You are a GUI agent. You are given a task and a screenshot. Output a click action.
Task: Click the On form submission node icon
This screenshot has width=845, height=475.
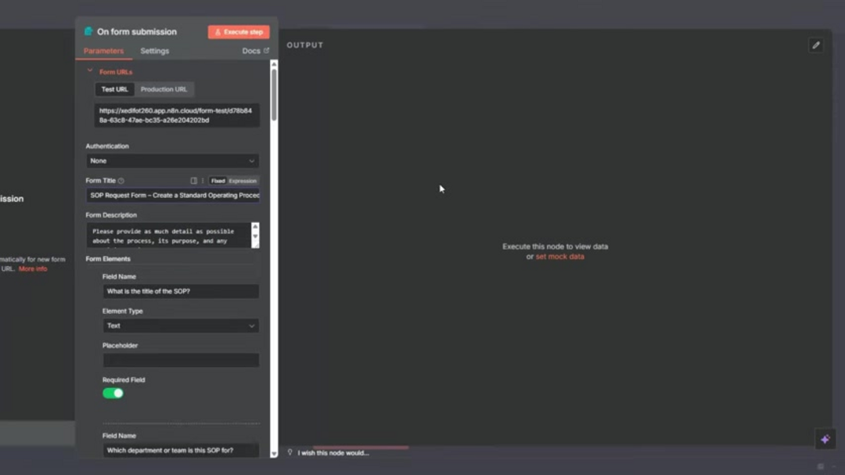[x=88, y=31]
